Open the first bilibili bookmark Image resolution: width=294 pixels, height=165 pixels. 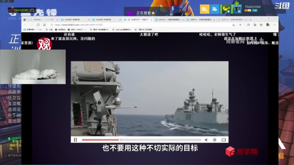tap(33, 30)
